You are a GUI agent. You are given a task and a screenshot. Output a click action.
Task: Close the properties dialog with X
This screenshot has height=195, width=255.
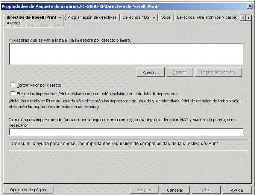[x=250, y=6]
